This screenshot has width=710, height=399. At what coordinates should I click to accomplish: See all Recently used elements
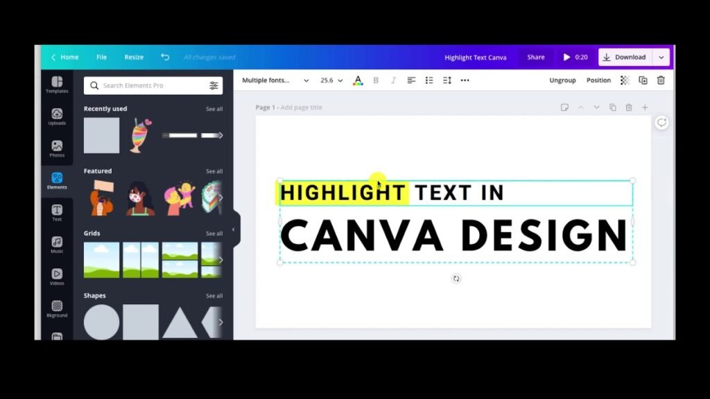pos(214,109)
